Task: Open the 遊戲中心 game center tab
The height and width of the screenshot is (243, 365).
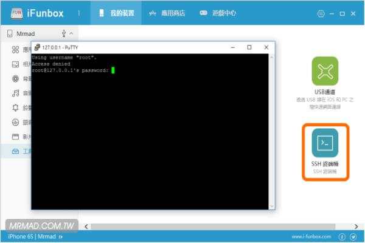Action: pos(218,13)
